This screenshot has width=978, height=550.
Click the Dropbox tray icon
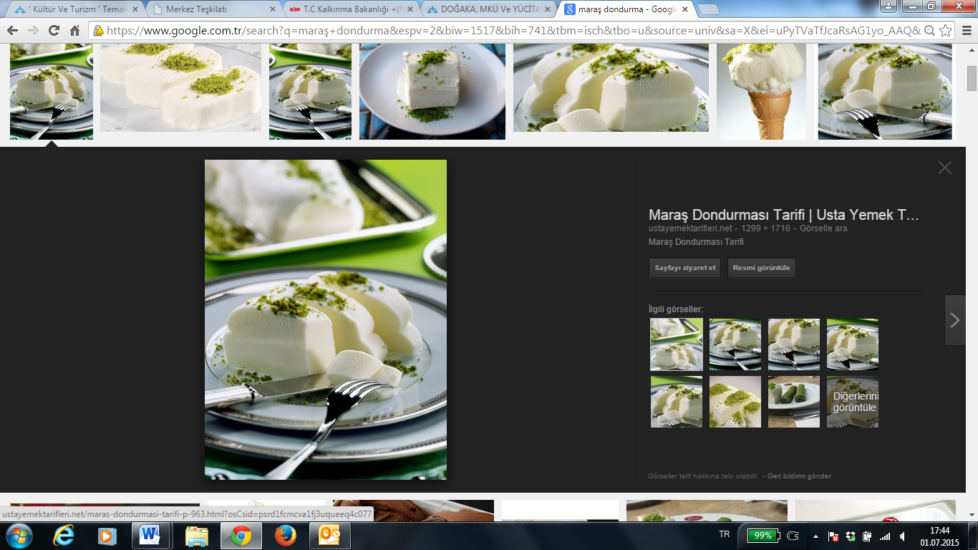tap(851, 536)
